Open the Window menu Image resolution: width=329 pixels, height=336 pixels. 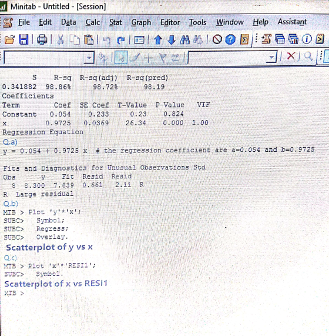coord(230,22)
